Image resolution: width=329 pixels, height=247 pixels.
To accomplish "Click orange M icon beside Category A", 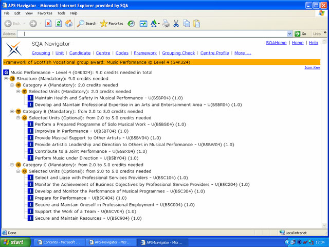I will click(19, 85).
